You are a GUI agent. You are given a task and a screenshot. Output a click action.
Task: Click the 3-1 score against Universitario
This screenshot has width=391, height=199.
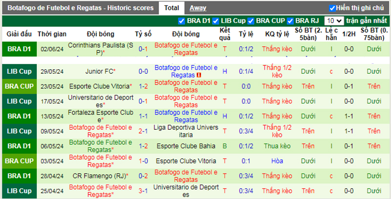(143, 190)
